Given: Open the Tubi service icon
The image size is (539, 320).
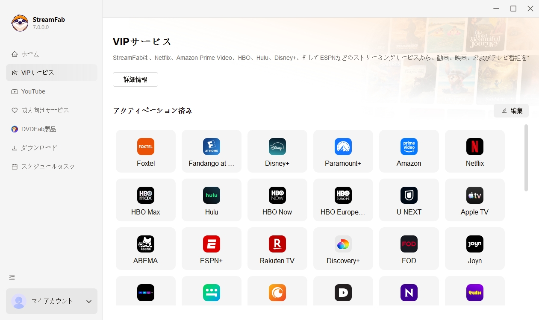Looking at the screenshot, I should coord(474,293).
